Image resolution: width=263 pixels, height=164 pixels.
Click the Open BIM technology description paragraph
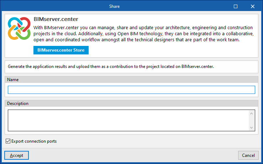pyautogui.click(x=143, y=34)
